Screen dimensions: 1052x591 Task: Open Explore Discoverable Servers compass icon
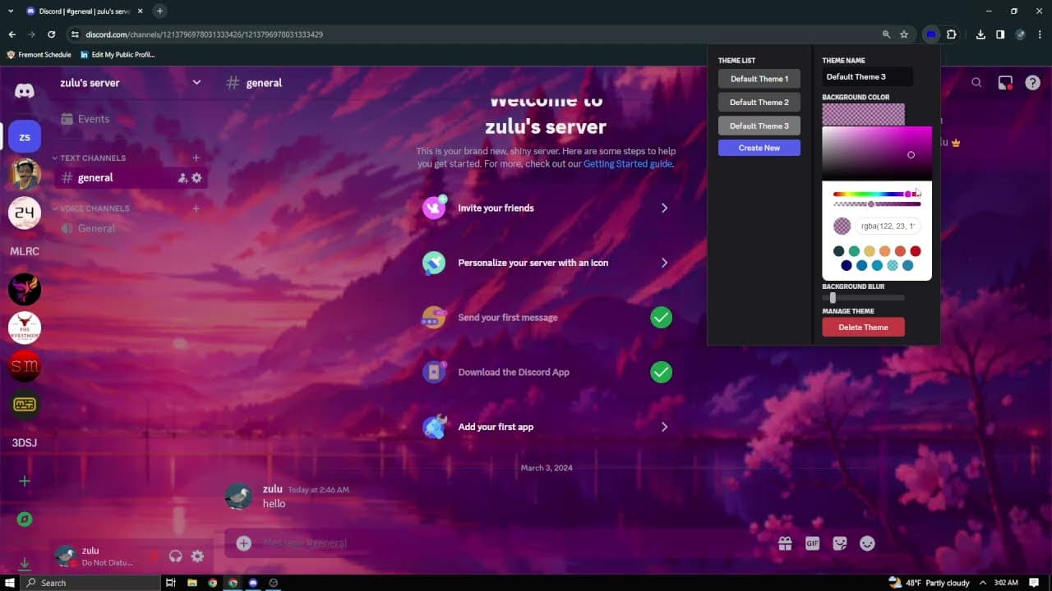pyautogui.click(x=25, y=520)
